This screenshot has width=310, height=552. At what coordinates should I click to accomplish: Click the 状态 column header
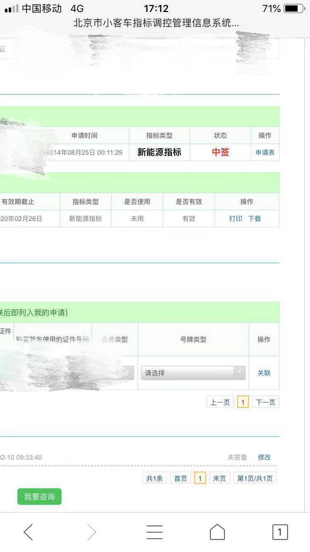pos(221,136)
